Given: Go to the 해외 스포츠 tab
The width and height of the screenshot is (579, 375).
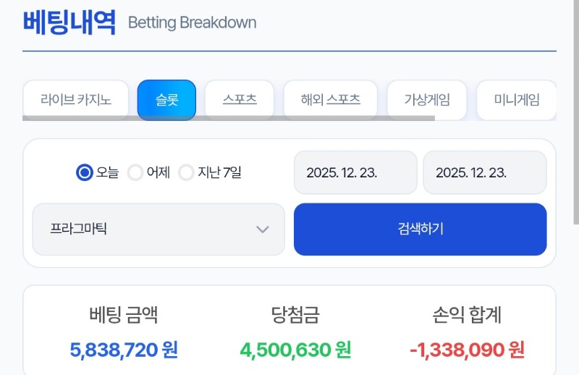Looking at the screenshot, I should [330, 100].
